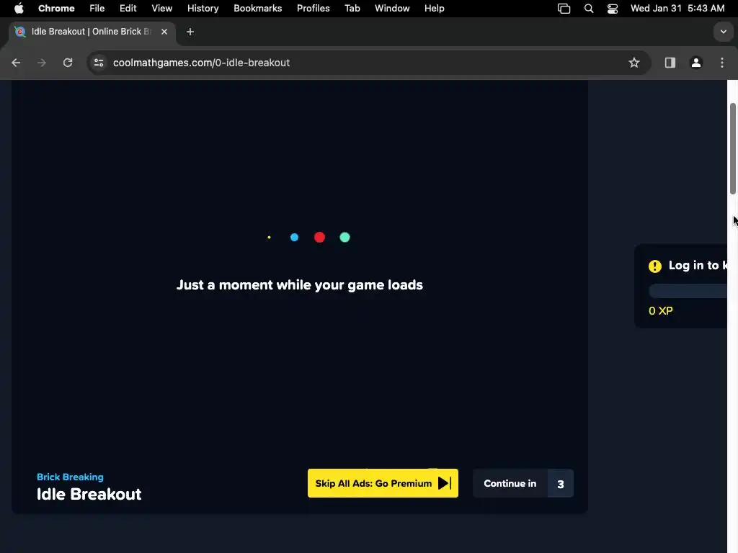The height and width of the screenshot is (553, 738).
Task: Open Control Center icon
Action: [613, 9]
